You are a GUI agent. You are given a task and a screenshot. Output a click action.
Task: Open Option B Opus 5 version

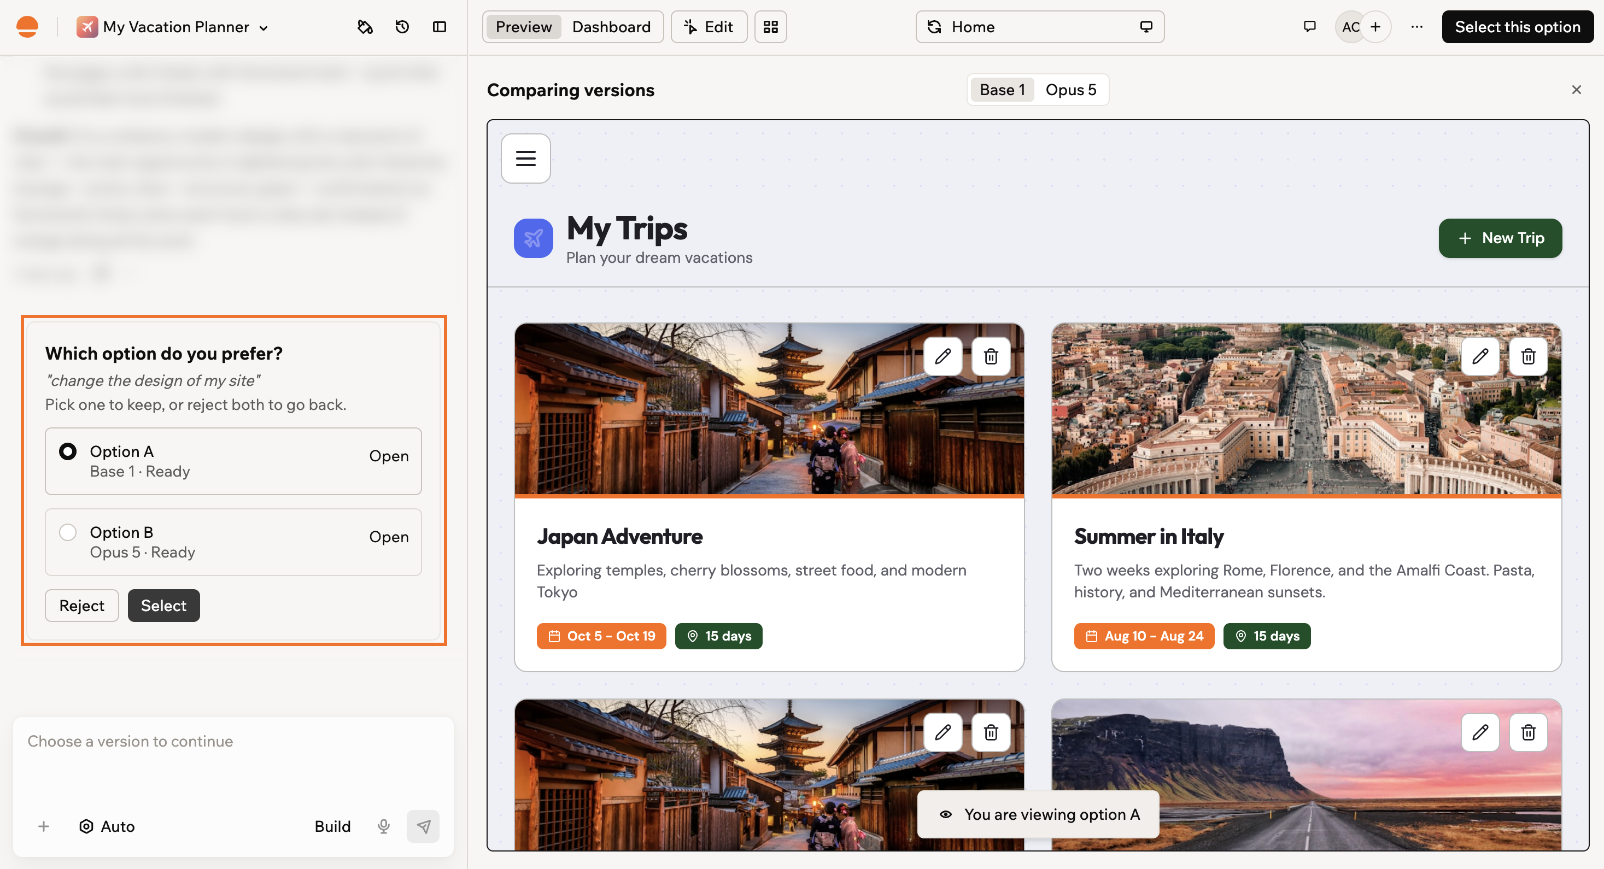pos(389,537)
